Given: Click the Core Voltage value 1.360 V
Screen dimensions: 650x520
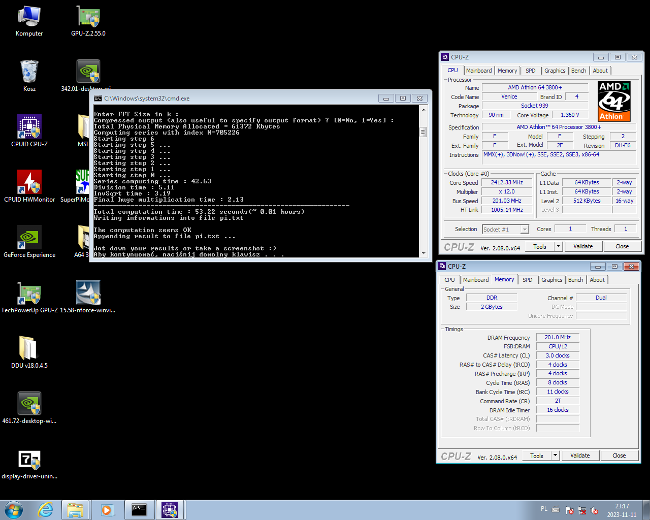Looking at the screenshot, I should 570,115.
